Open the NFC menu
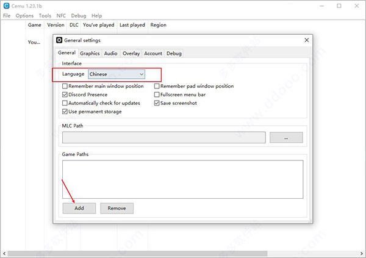366x258 pixels. [61, 16]
